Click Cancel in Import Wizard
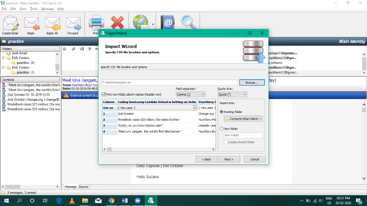Screen dimensions: 367x206 pyautogui.click(x=255, y=159)
